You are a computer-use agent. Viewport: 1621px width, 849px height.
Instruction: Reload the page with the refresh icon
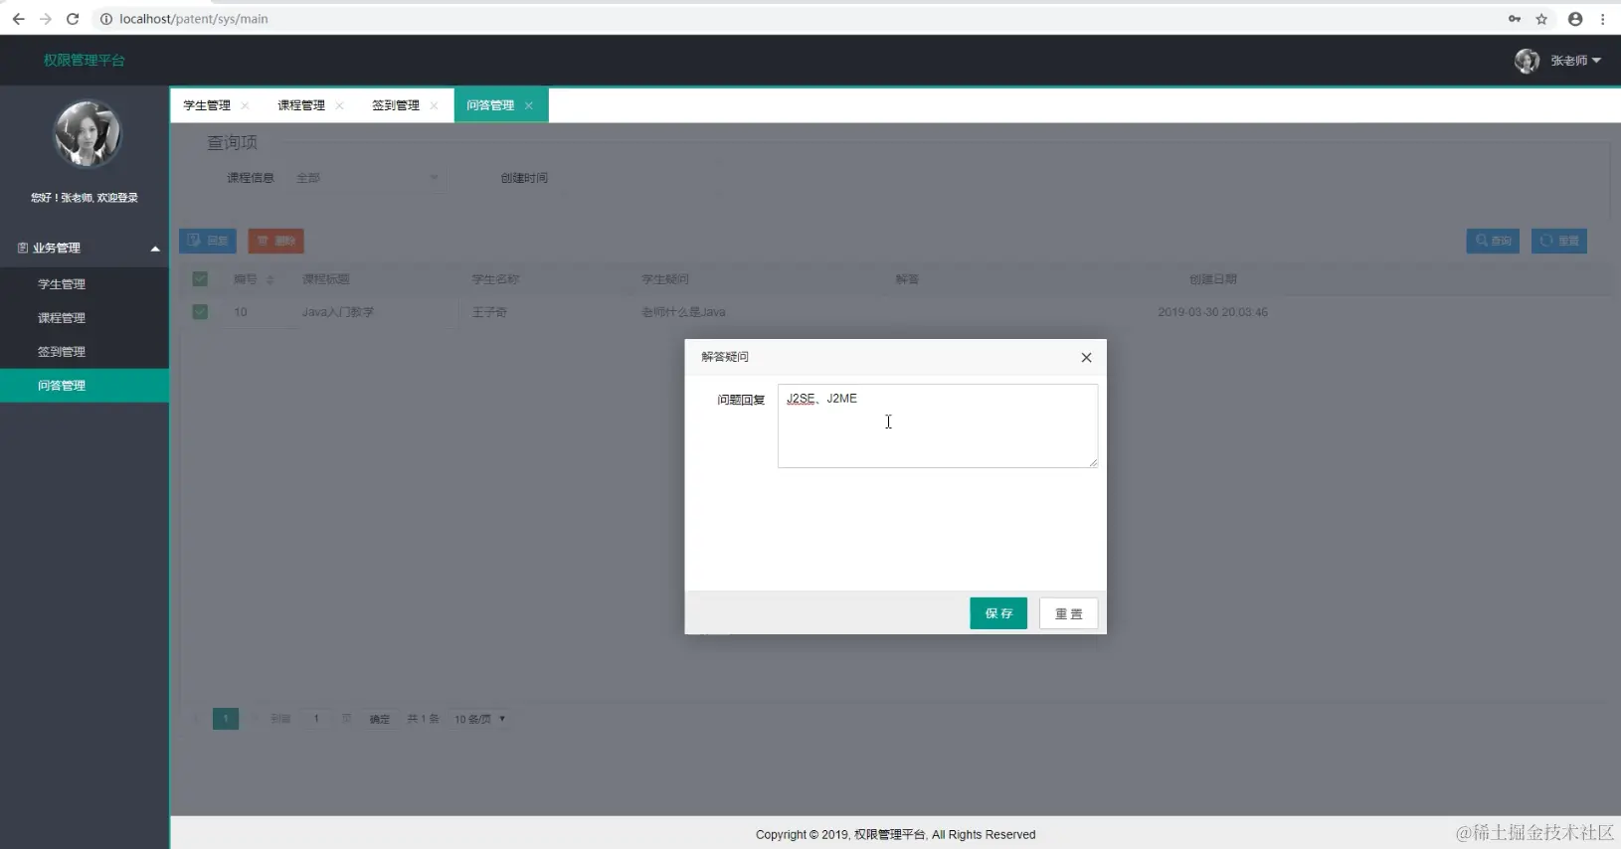tap(73, 19)
